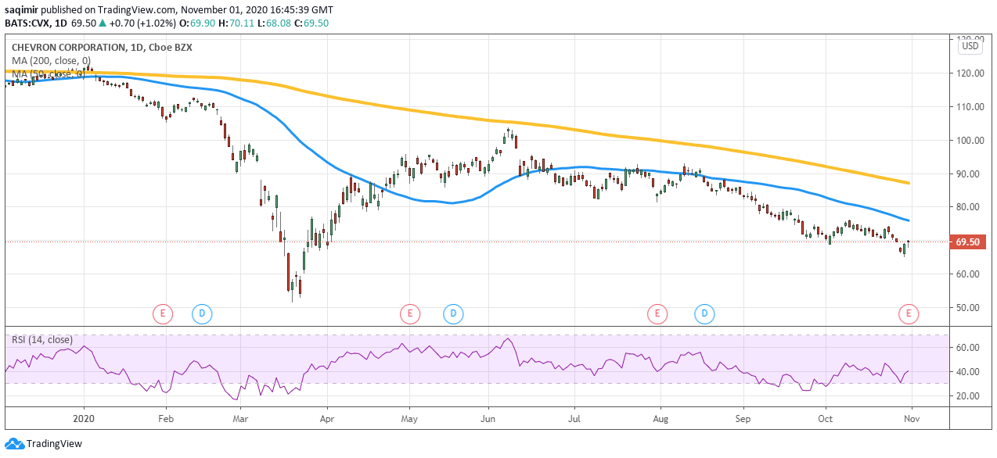
Task: Select the earnings 'E' marker above the Aug label
Action: pyautogui.click(x=657, y=314)
